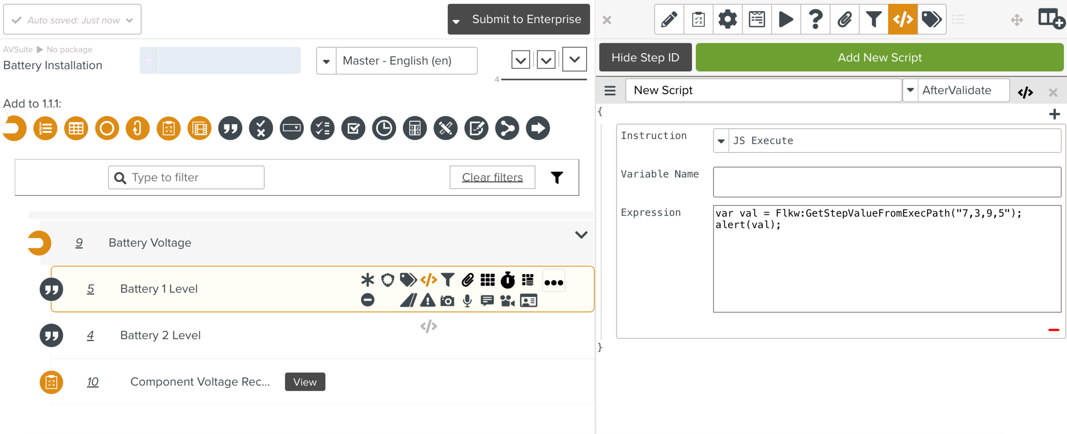Click the camera icon on Battery 1 Level

click(447, 301)
